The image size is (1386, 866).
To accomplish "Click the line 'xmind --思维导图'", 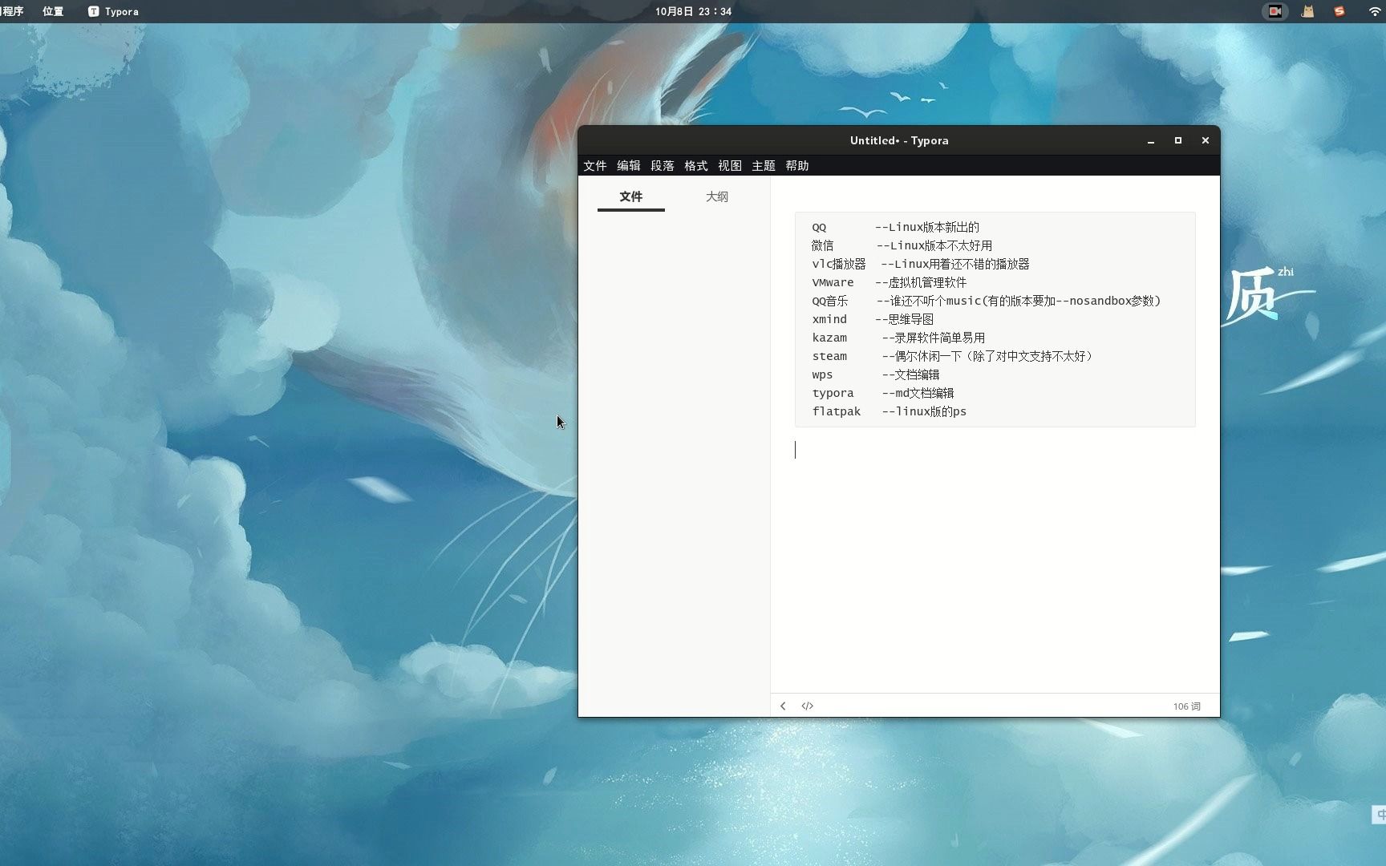I will 873,319.
